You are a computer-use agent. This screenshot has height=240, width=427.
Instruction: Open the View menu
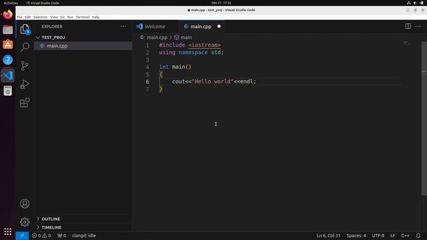pyautogui.click(x=53, y=17)
